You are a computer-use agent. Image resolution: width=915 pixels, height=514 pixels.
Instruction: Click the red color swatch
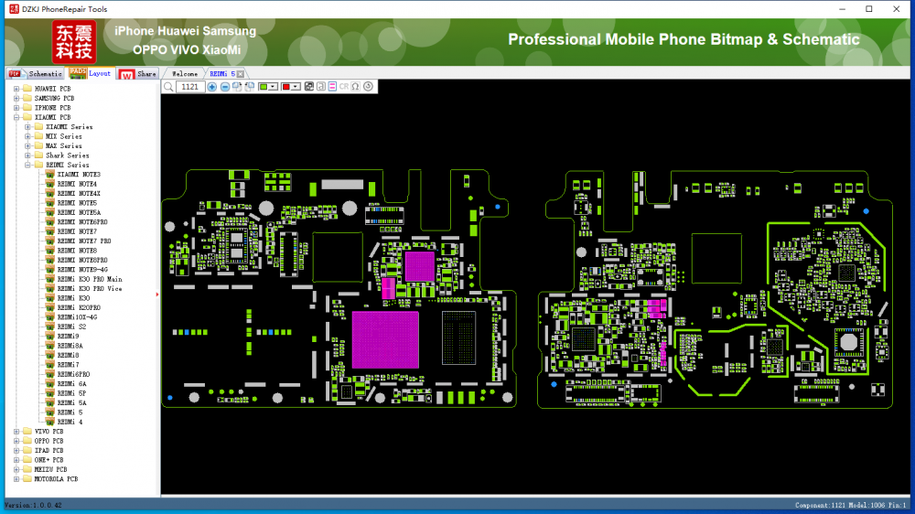[x=285, y=87]
